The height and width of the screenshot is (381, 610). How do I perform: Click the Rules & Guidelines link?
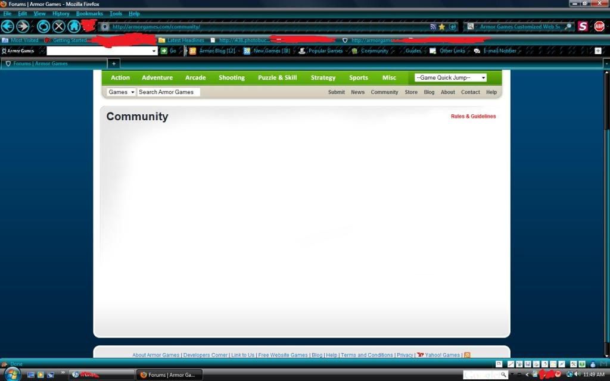[473, 116]
